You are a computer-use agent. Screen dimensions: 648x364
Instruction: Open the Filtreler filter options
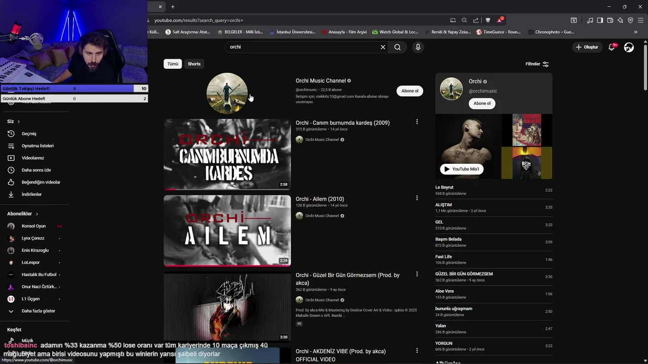[x=537, y=64]
